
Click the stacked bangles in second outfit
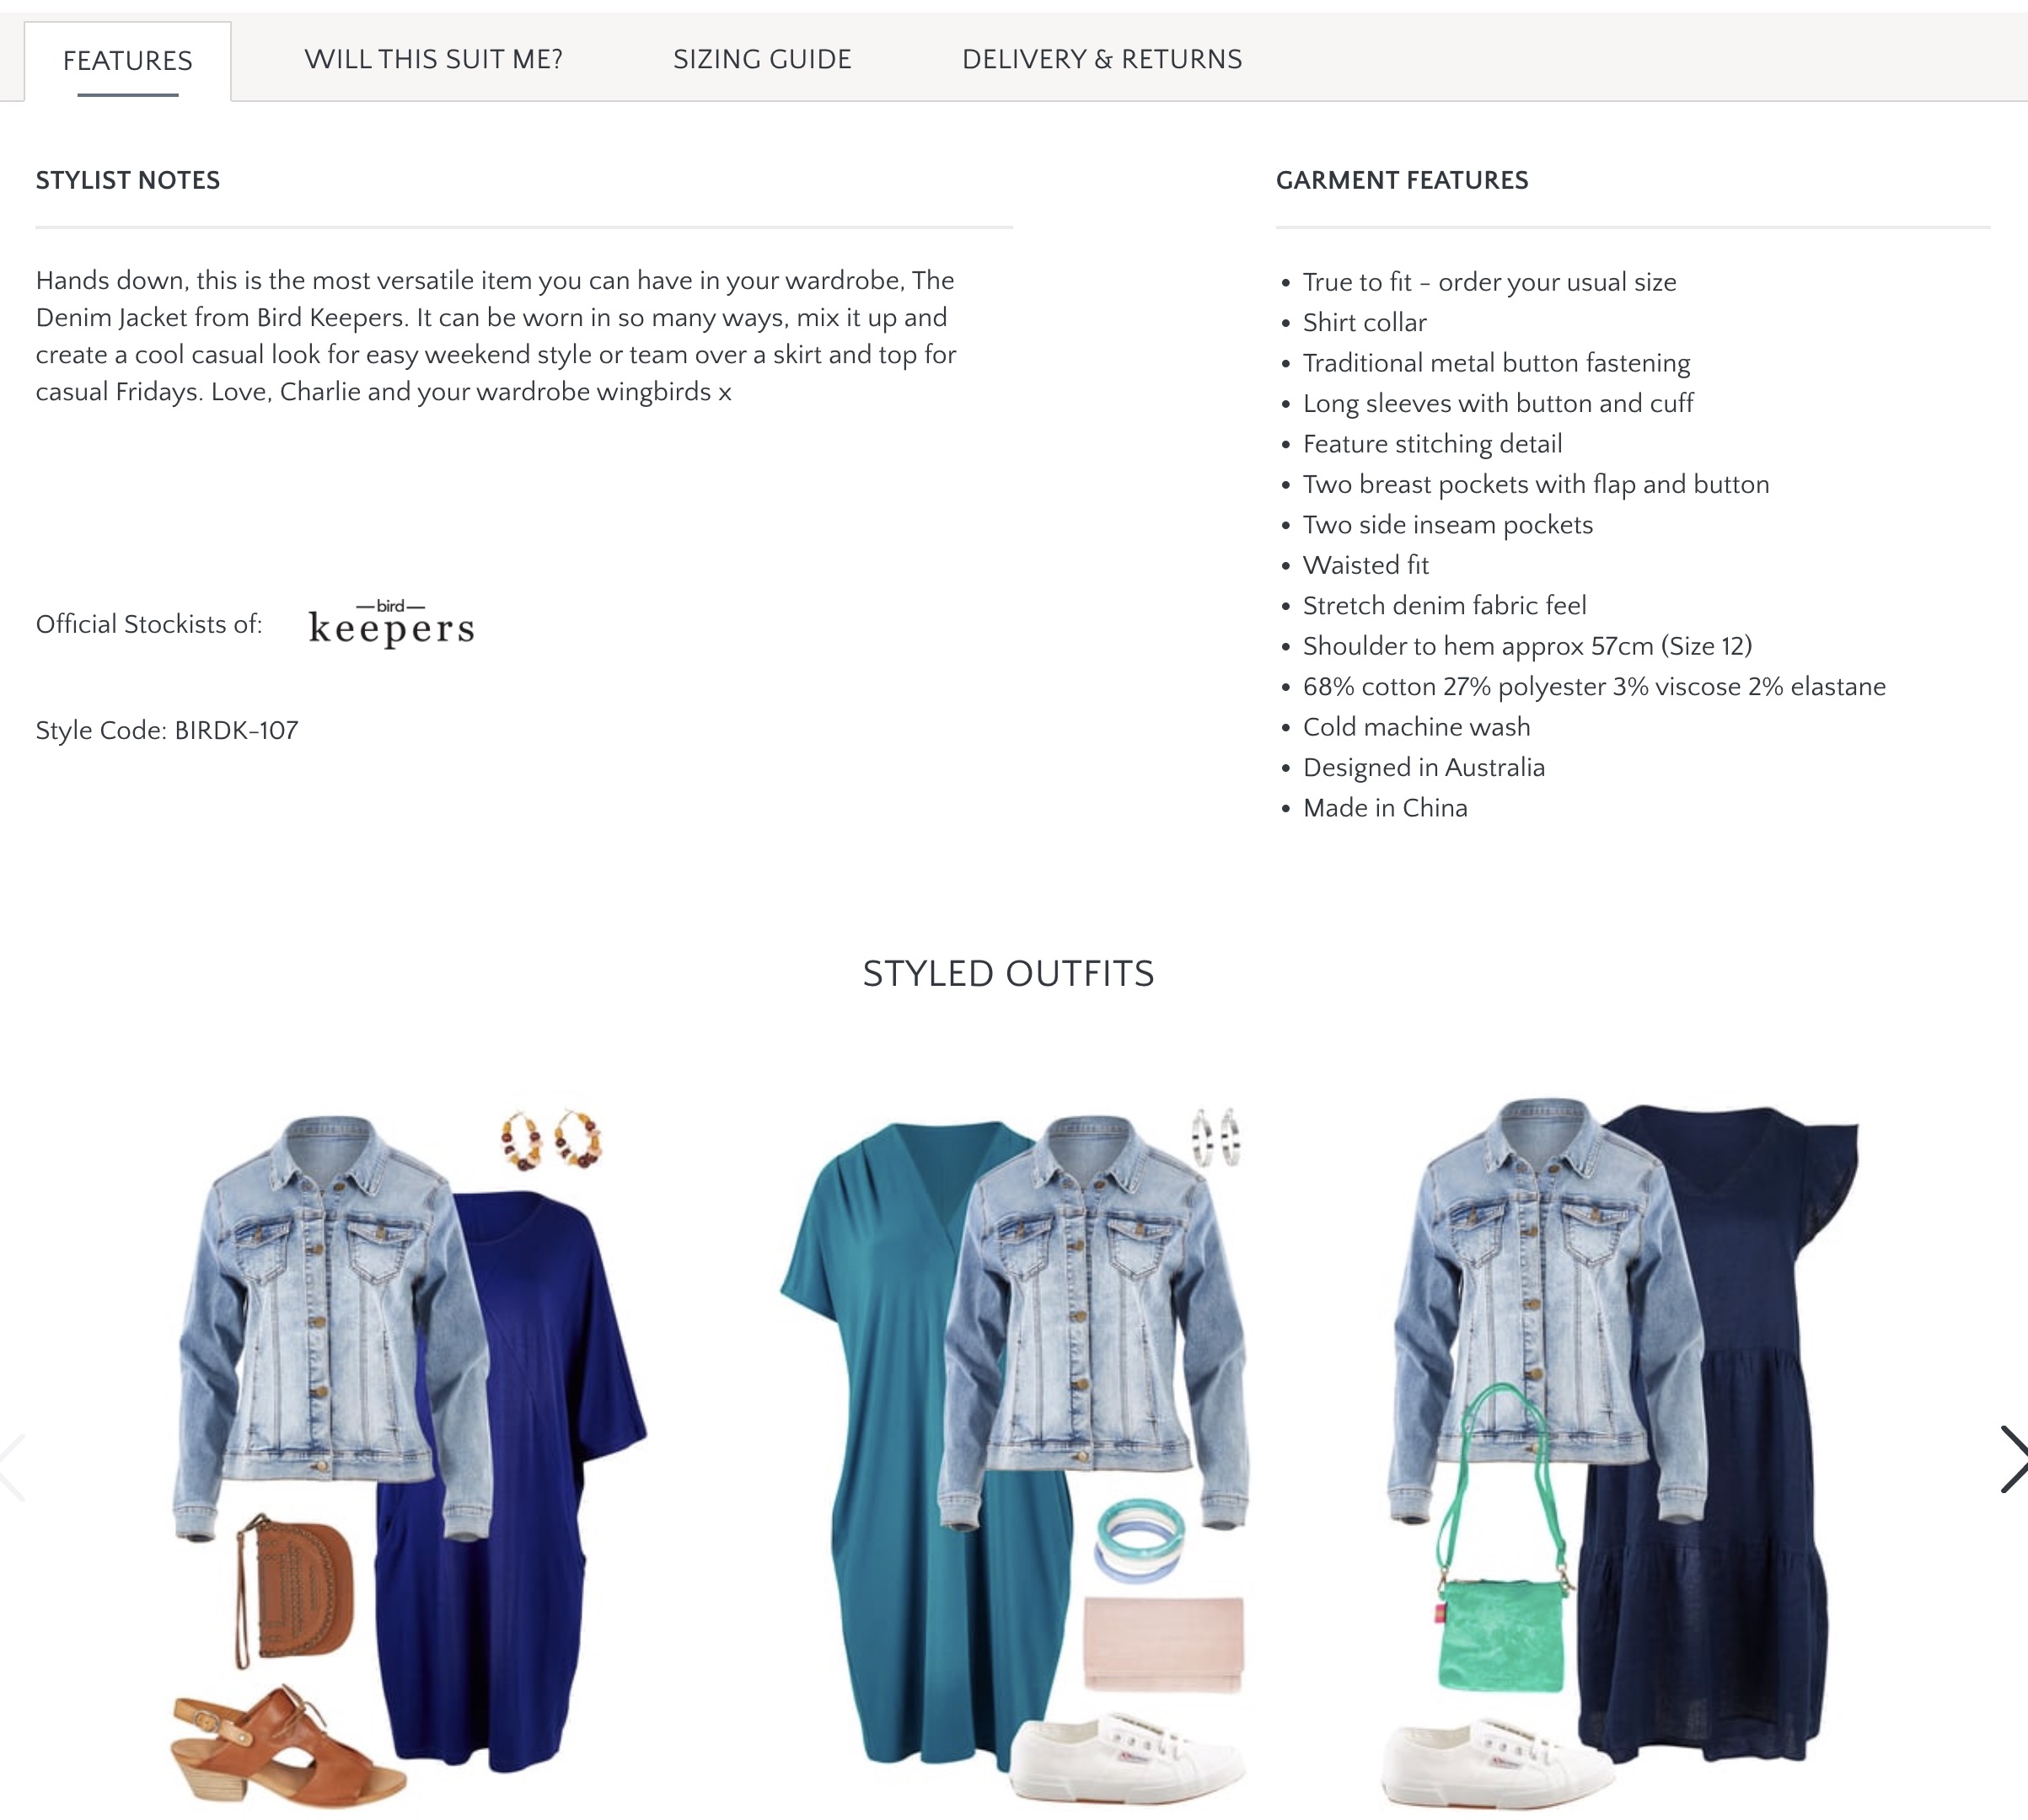(1140, 1539)
